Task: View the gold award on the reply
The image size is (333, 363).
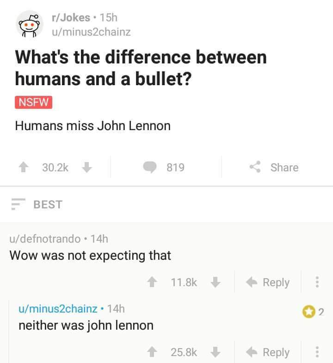Action: pyautogui.click(x=309, y=312)
